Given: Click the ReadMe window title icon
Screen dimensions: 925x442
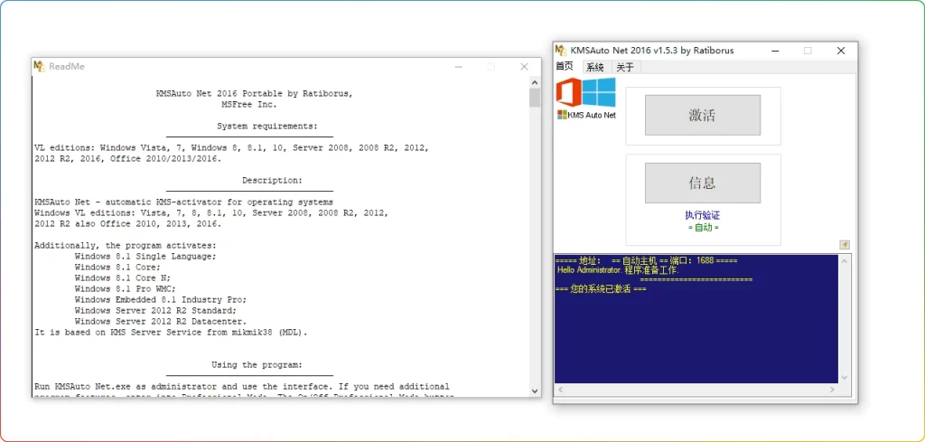Looking at the screenshot, I should (39, 66).
